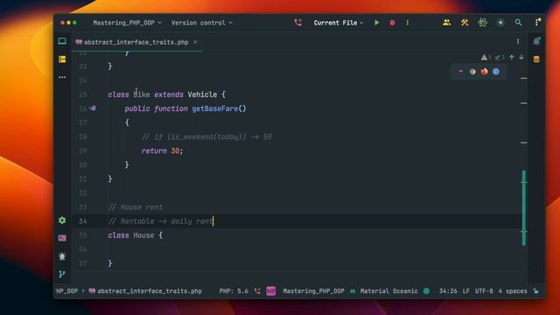The width and height of the screenshot is (560, 315).
Task: Click abstract_interface_traits.php breadcrumb in status bar
Action: (x=145, y=291)
